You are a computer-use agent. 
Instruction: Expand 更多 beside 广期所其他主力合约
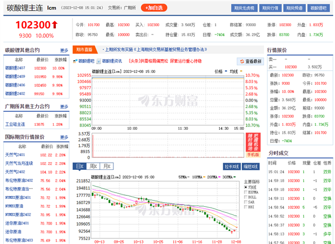tap(64, 106)
